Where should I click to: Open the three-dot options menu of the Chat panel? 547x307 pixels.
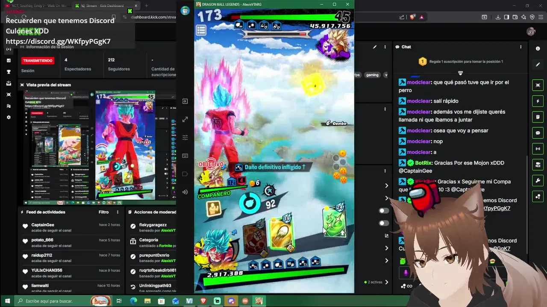pyautogui.click(x=521, y=47)
